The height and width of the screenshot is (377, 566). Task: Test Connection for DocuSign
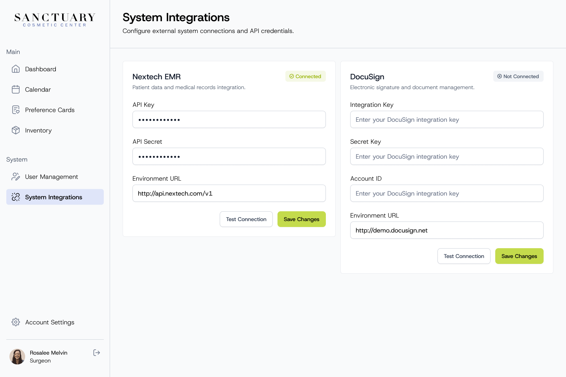coord(464,256)
